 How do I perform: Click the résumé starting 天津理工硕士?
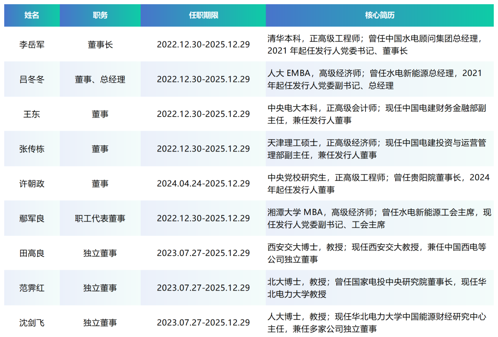click(x=377, y=149)
